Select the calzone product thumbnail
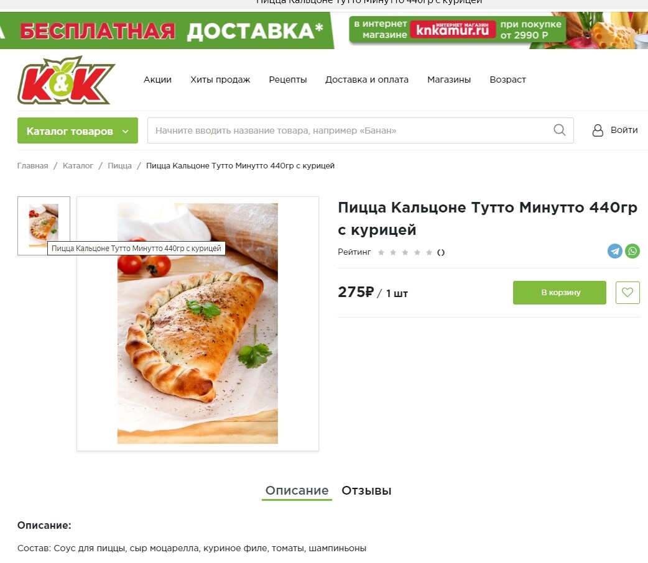The width and height of the screenshot is (648, 563). point(44,226)
